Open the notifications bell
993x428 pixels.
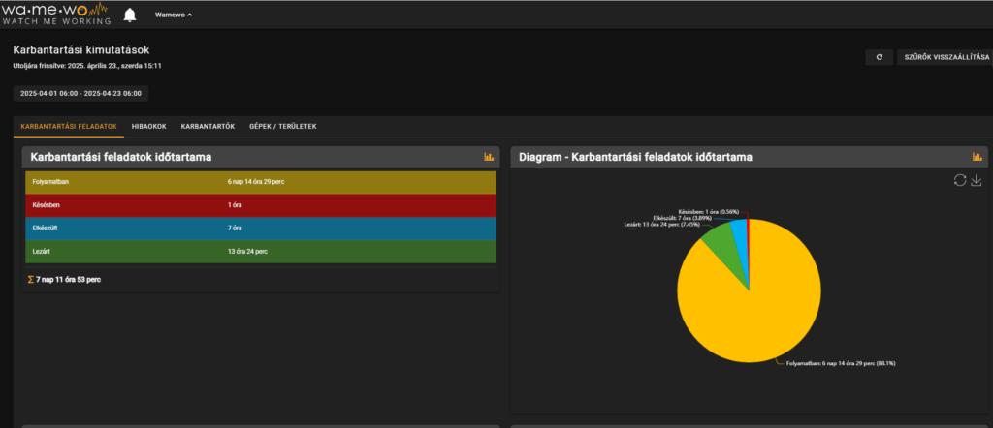click(130, 15)
